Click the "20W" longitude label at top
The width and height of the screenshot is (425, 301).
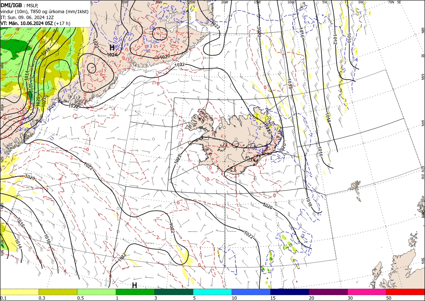pyautogui.click(x=224, y=2)
